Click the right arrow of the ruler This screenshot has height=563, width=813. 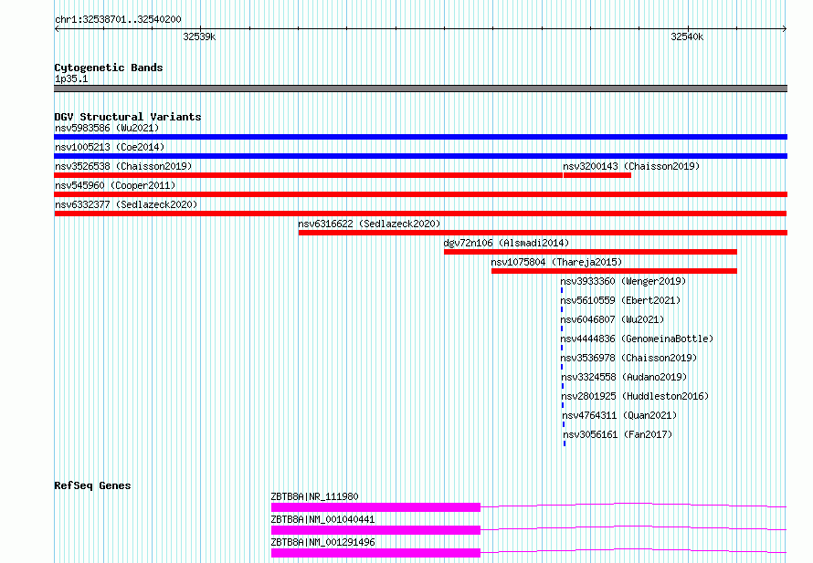(785, 29)
